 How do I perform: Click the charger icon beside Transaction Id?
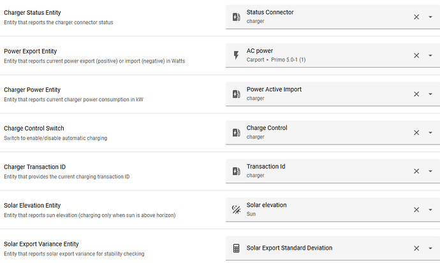(237, 171)
